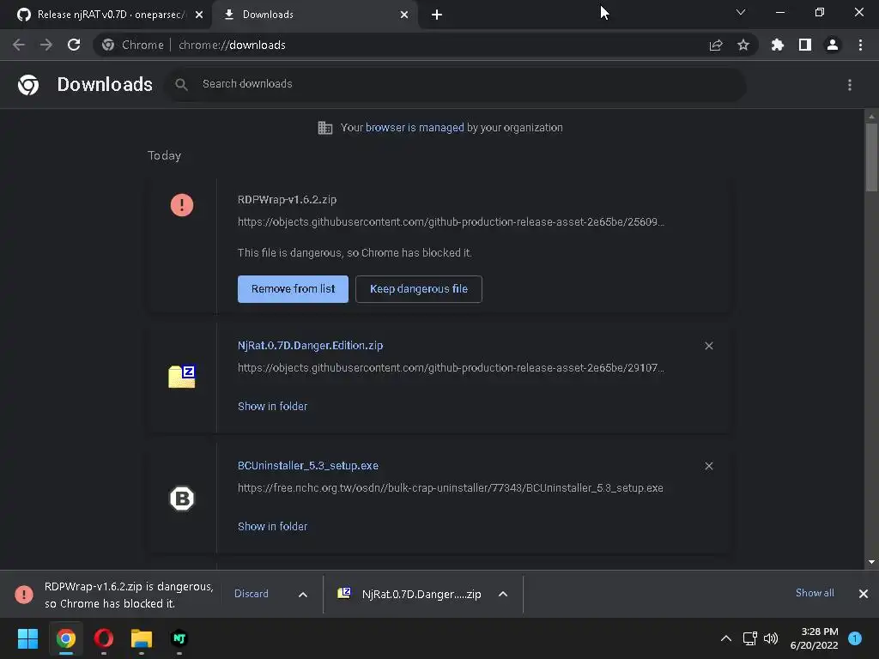Viewport: 879px width, 659px height.
Task: Show BCUninstaller setup in folder
Action: coord(272,527)
